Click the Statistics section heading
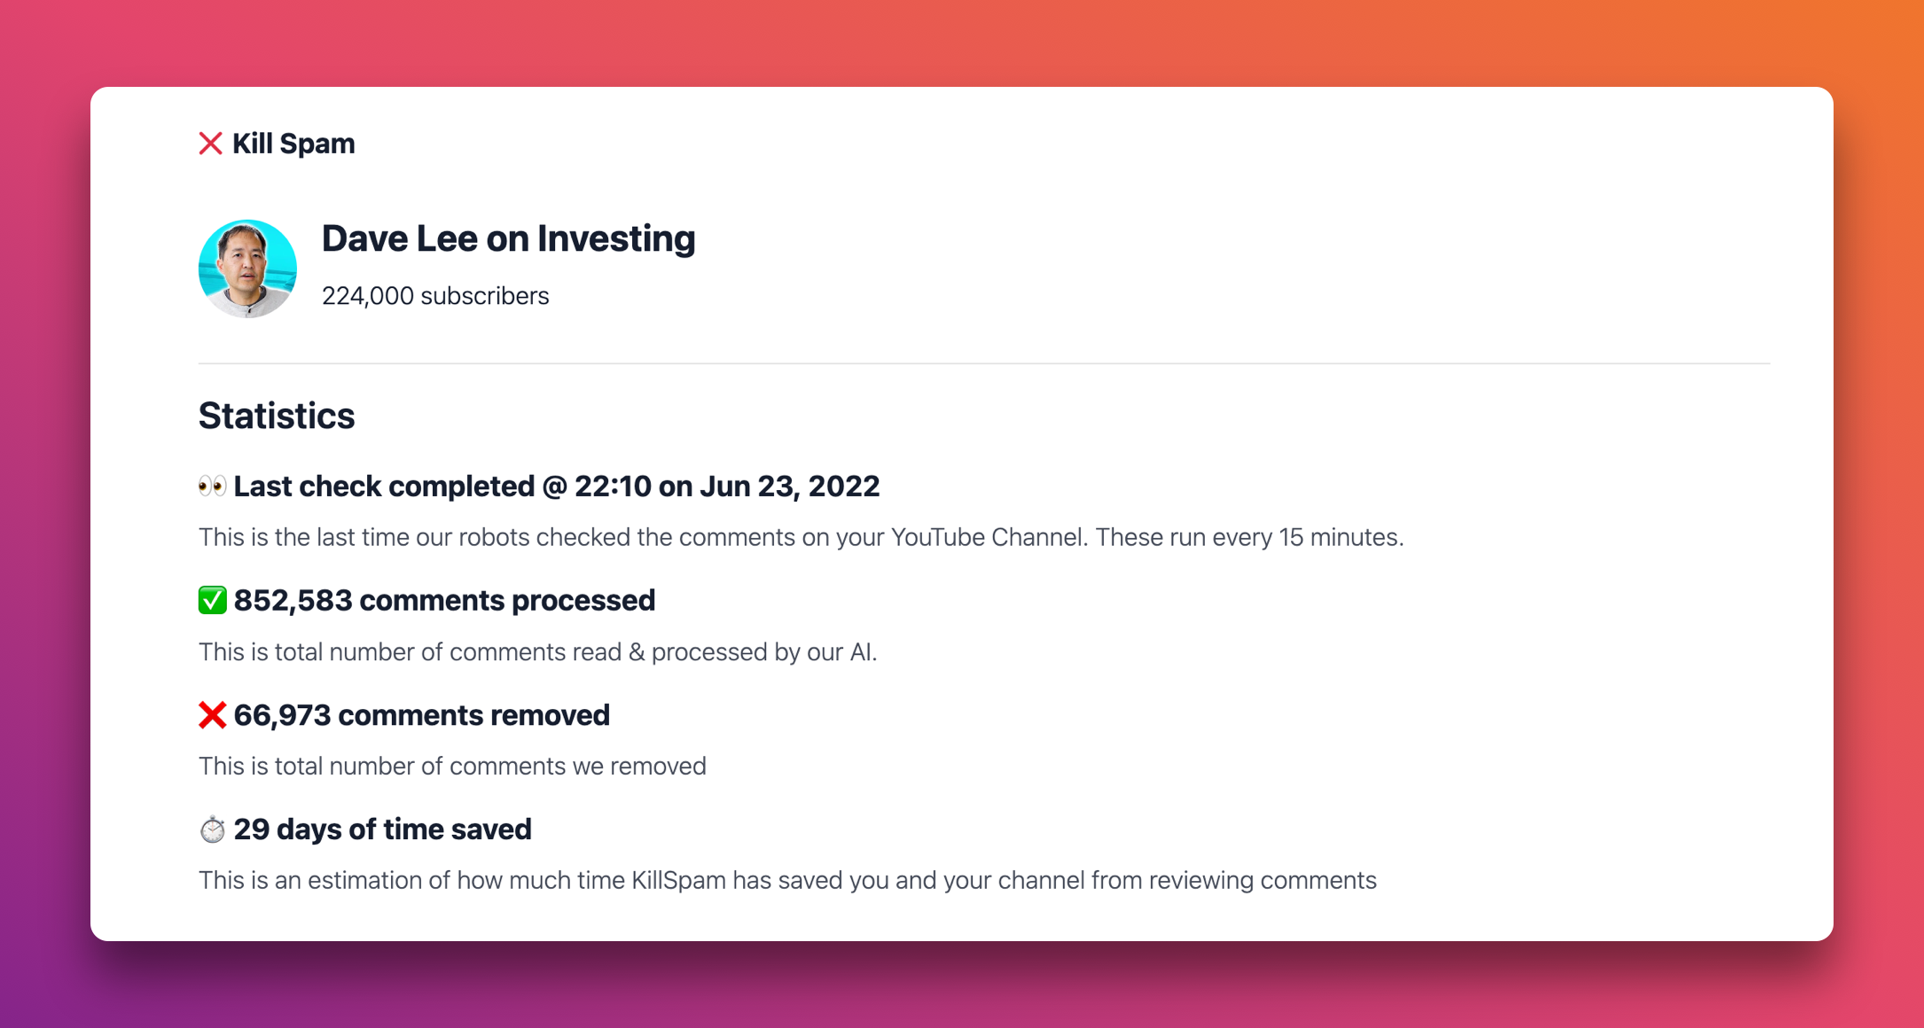Image resolution: width=1924 pixels, height=1028 pixels. click(277, 416)
